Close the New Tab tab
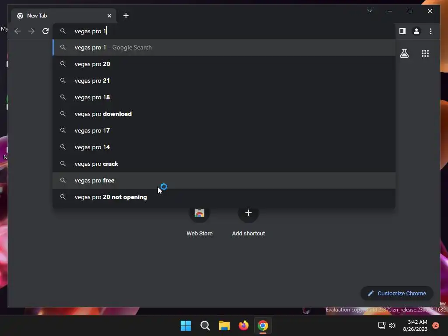This screenshot has height=336, width=448. click(x=109, y=16)
